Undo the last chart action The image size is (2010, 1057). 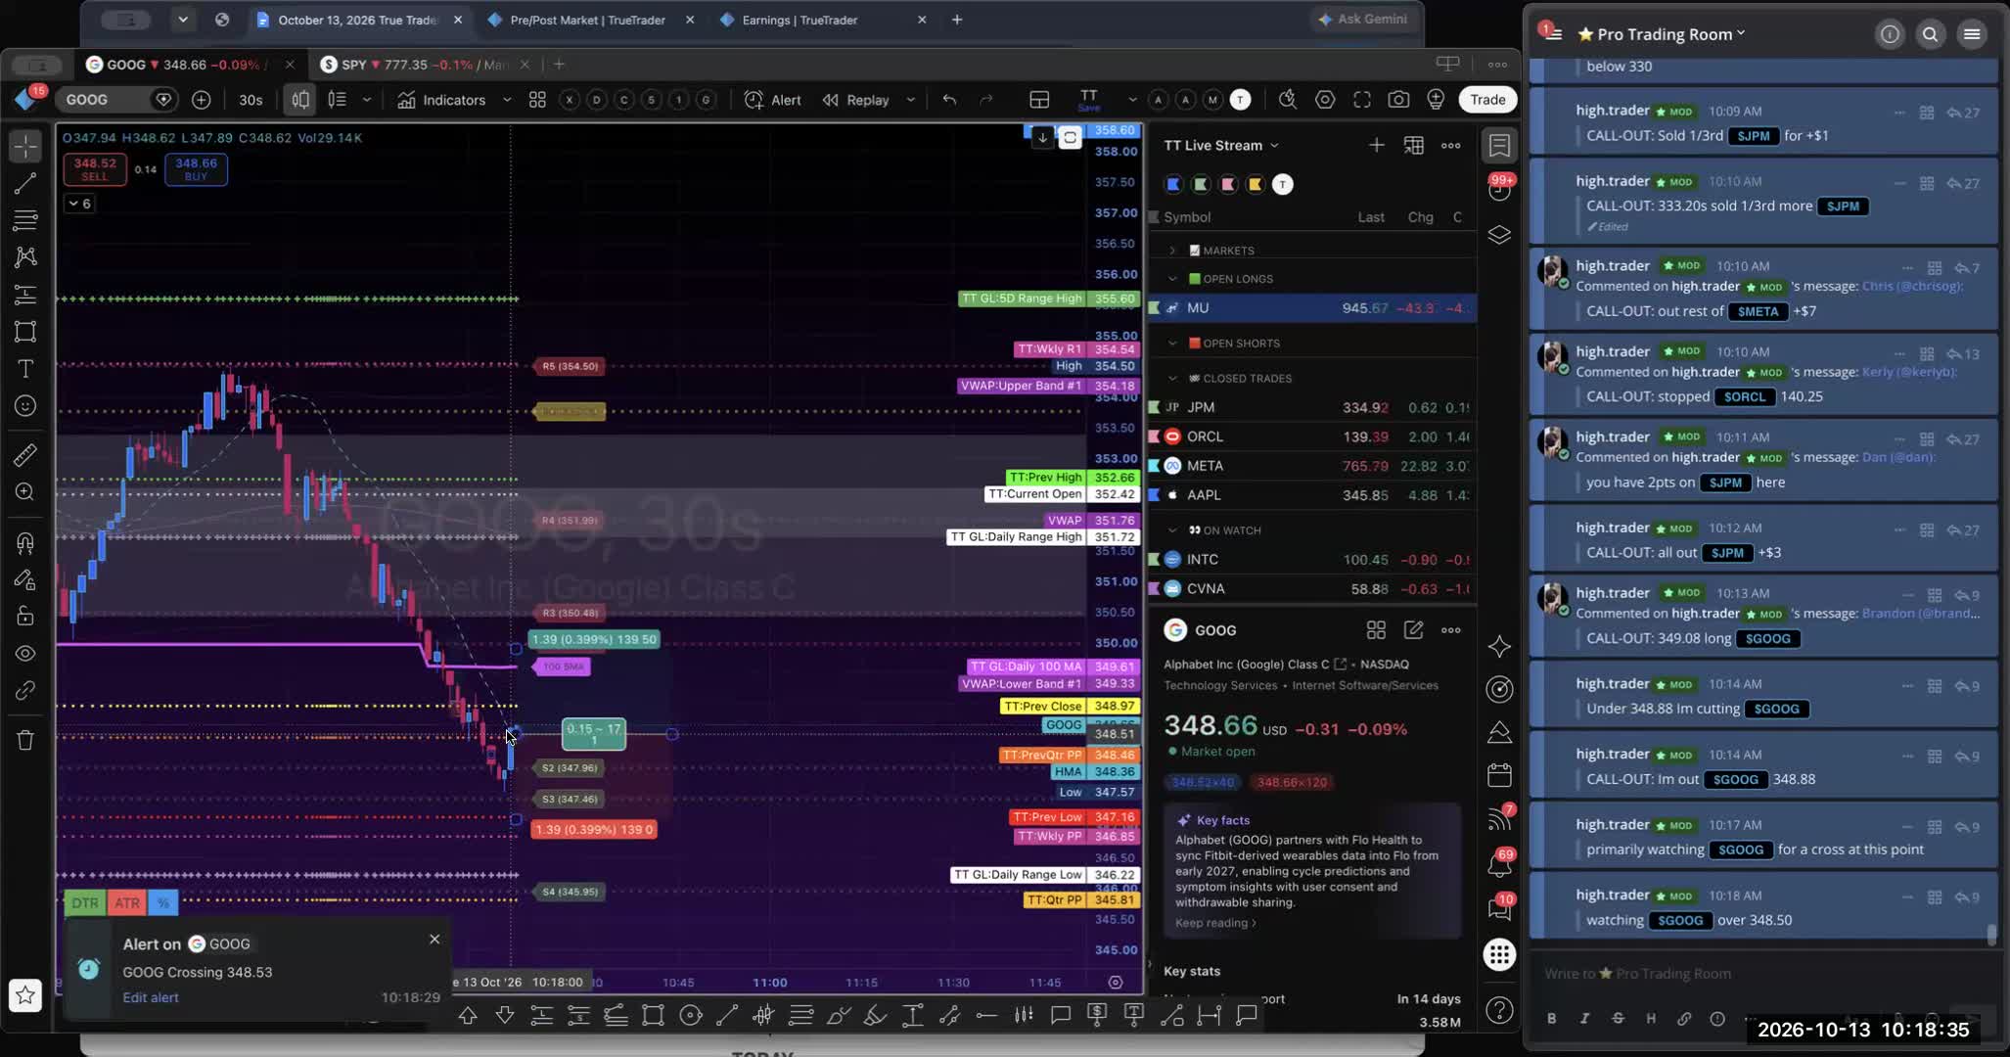pos(949,100)
